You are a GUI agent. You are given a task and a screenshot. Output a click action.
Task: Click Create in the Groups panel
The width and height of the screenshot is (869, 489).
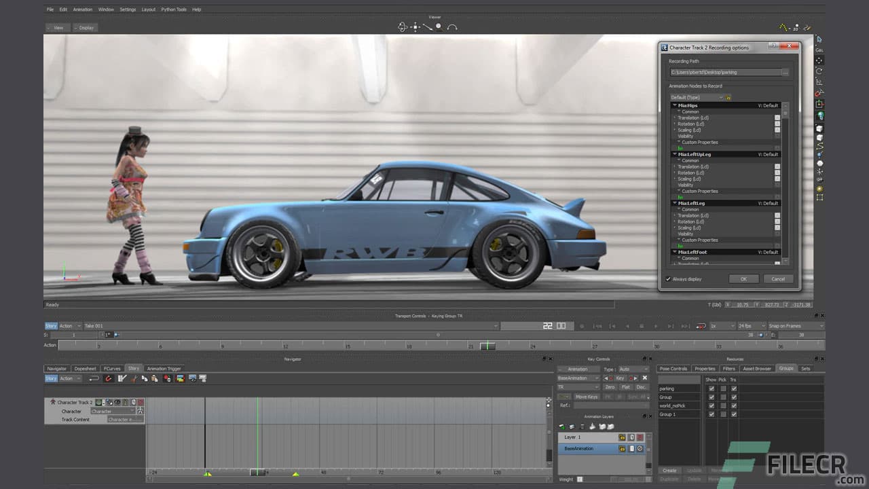[x=669, y=470]
